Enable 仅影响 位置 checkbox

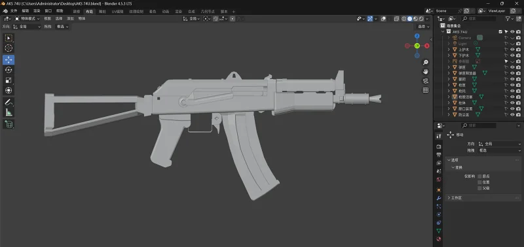[x=479, y=182]
